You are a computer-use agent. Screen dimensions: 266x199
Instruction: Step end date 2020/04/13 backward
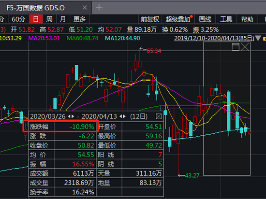[121, 116]
